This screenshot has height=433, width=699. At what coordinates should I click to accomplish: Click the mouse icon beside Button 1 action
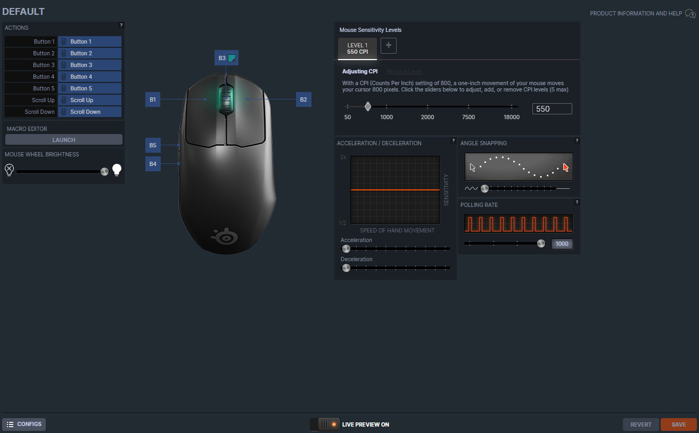pyautogui.click(x=64, y=41)
